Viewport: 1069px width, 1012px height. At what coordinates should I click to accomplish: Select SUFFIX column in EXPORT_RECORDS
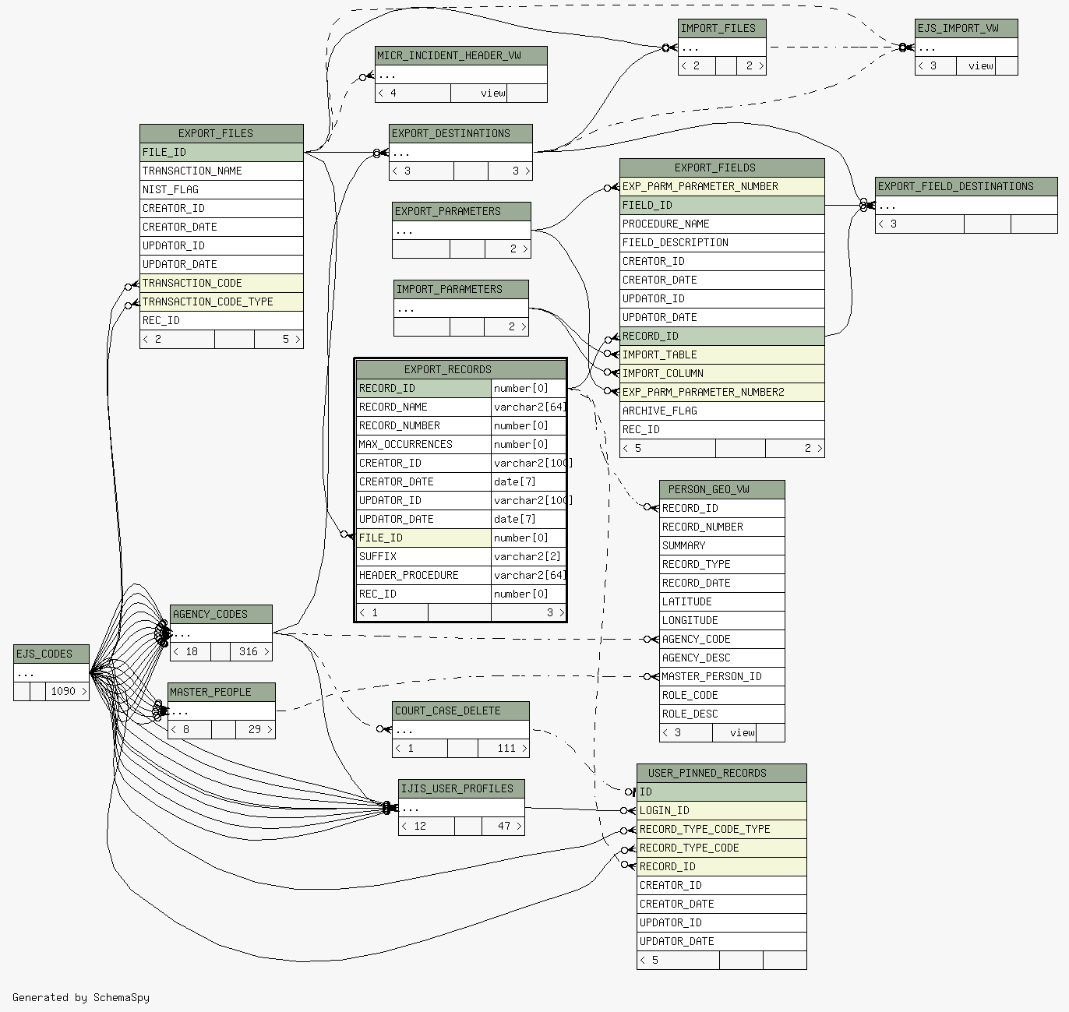pyautogui.click(x=424, y=556)
